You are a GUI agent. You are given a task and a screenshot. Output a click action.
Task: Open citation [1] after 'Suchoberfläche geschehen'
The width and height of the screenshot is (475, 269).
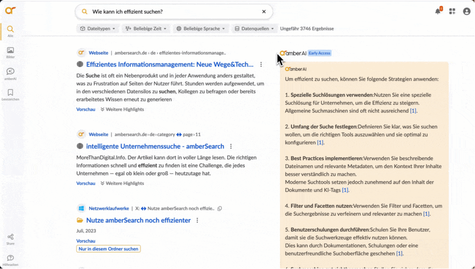[x=399, y=254]
